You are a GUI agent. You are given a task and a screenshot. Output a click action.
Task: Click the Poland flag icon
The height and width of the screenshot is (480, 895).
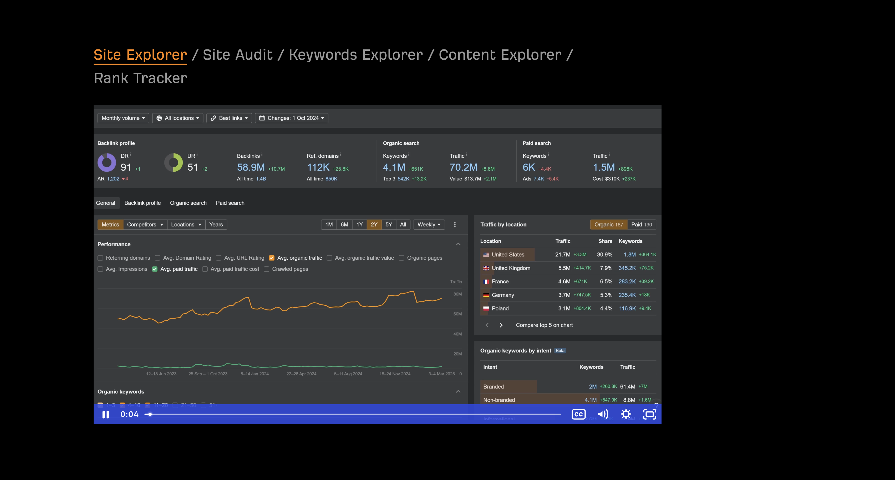click(486, 308)
